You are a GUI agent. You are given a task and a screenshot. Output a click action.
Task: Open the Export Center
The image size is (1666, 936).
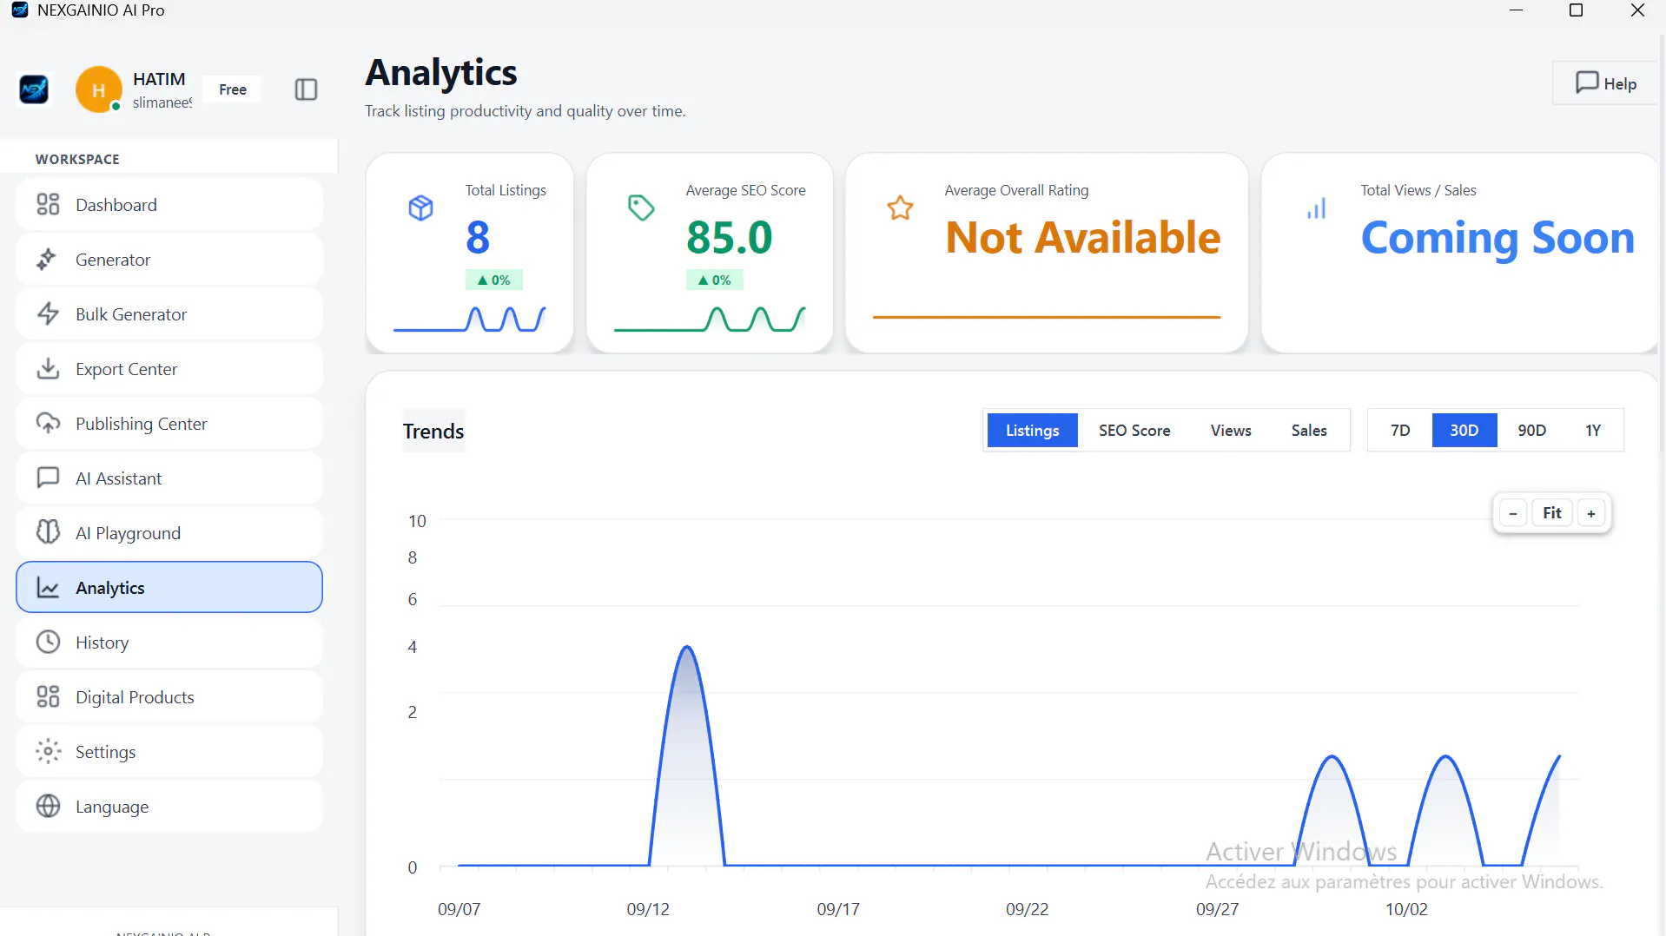point(169,369)
